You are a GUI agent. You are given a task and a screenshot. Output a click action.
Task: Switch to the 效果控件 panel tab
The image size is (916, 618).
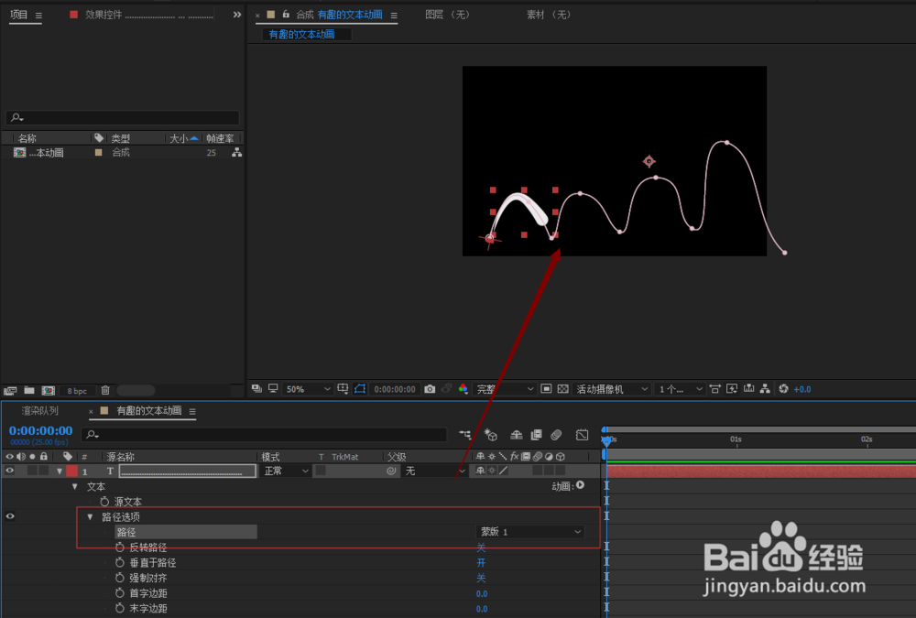tap(104, 15)
